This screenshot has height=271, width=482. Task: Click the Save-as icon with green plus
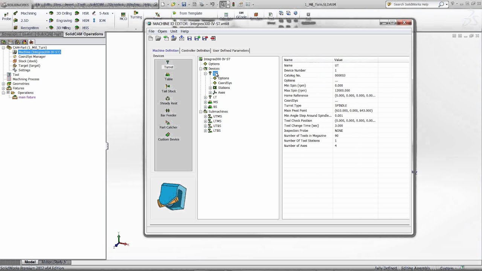tap(197, 38)
